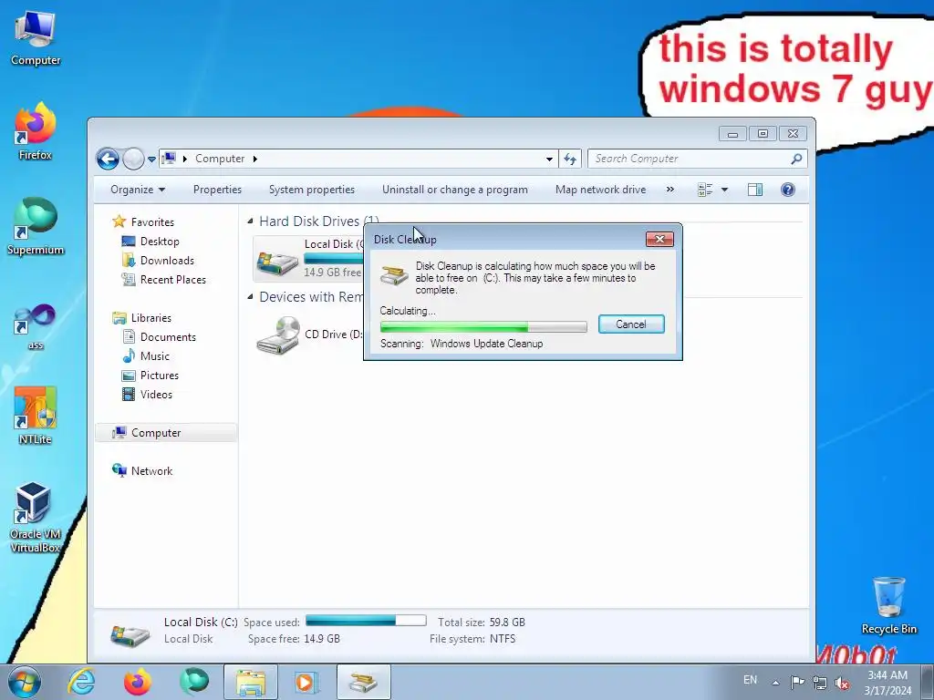Open Downloads under Favorites
This screenshot has height=700, width=934.
point(167,260)
